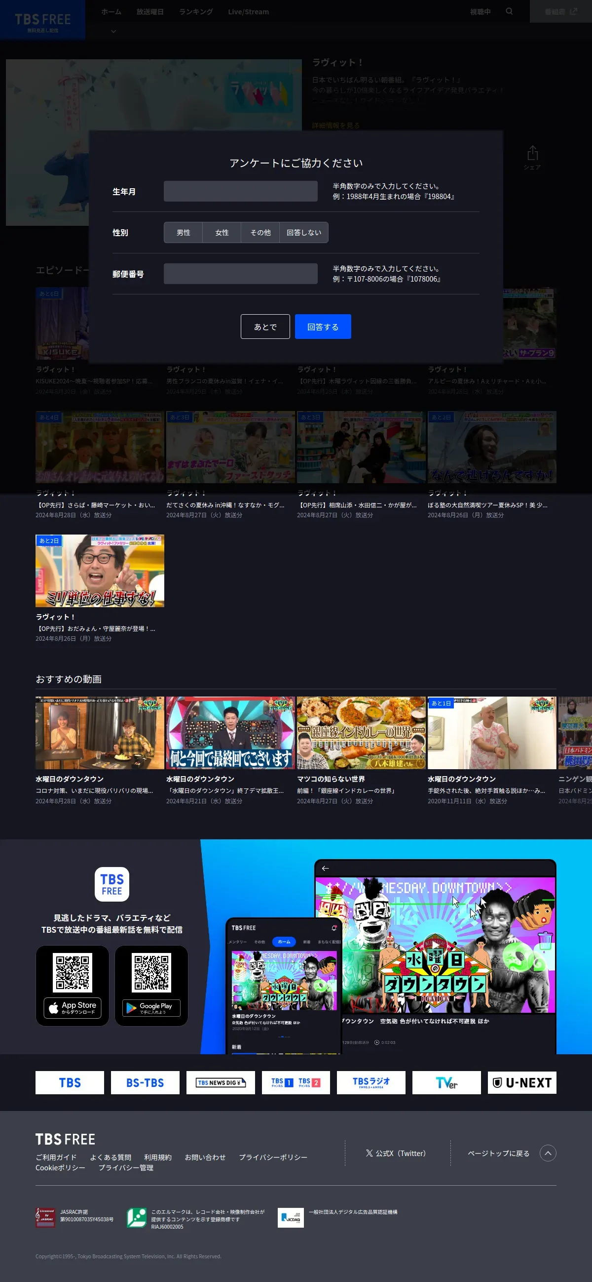
Task: Open the ランキング menu item
Action: point(196,11)
